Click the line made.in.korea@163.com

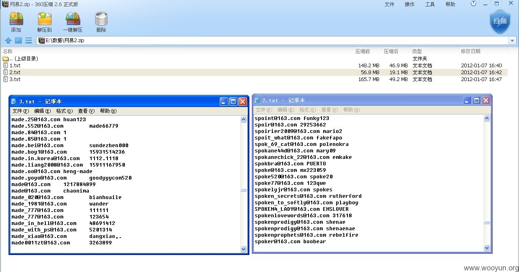click(65, 158)
